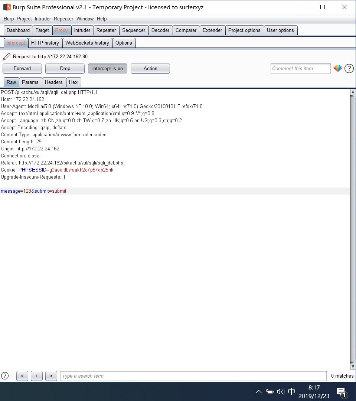Screen dimensions: 356x401
Task: Open the proxy Options sub-tab
Action: (124, 43)
